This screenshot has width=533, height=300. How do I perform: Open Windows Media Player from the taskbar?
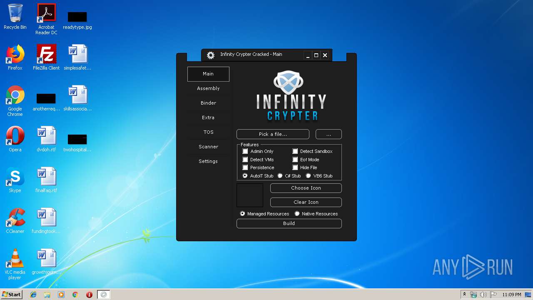click(61, 295)
